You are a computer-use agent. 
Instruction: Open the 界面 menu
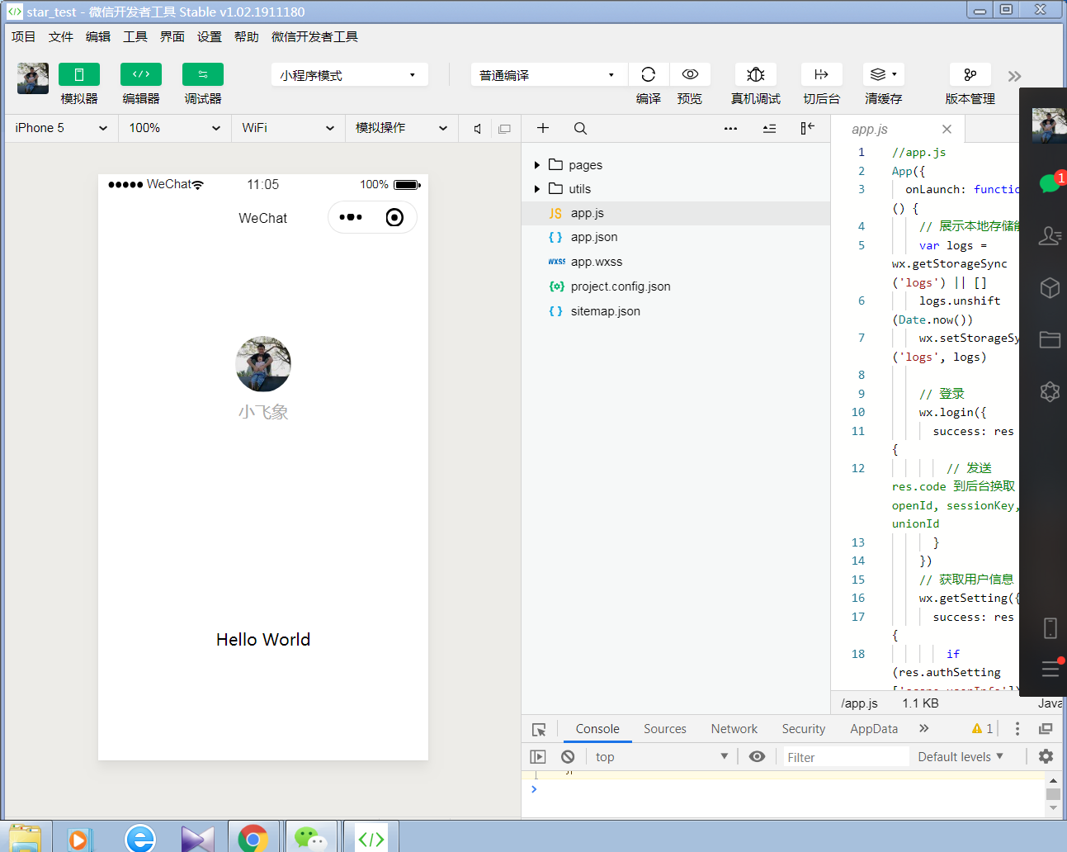click(172, 36)
